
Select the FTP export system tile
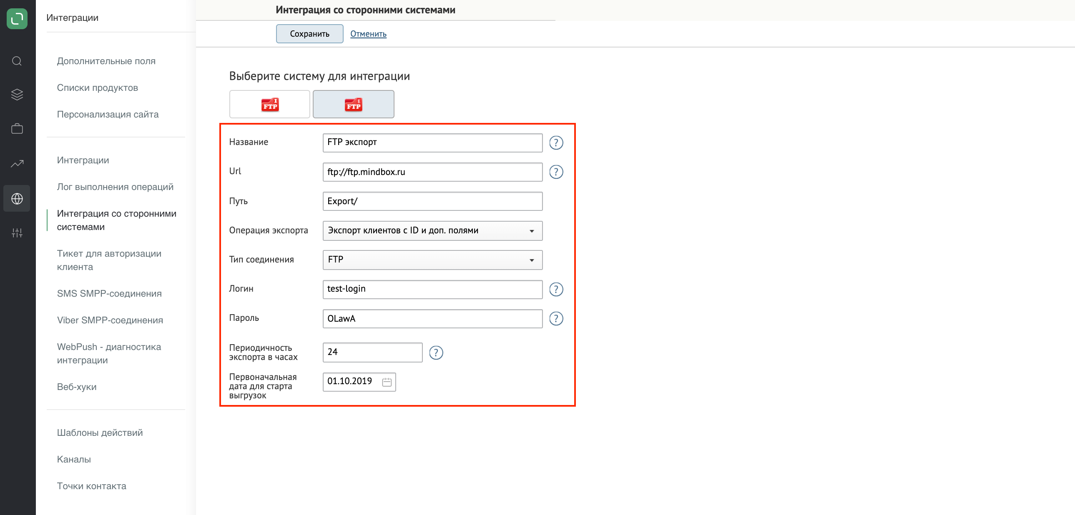coord(354,104)
